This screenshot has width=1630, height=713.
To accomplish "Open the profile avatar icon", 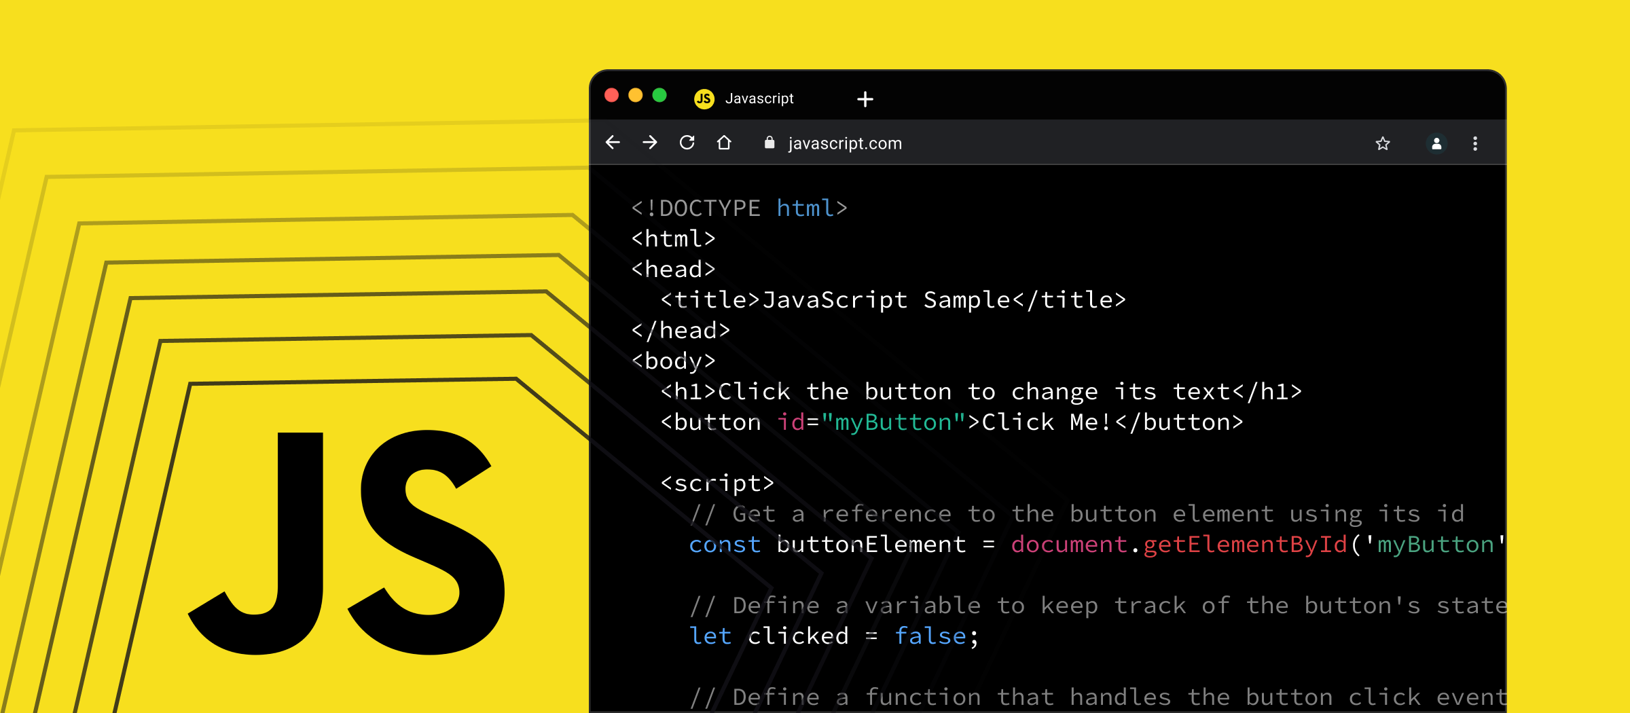I will tap(1436, 143).
